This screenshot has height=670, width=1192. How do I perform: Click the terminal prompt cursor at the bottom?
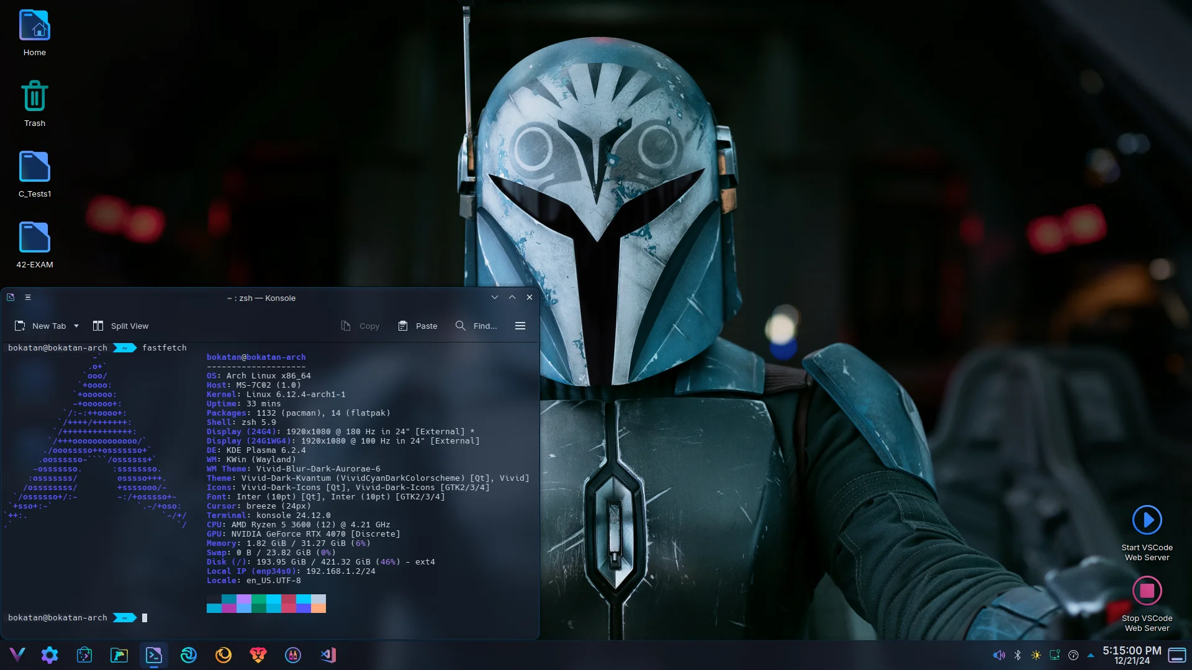(x=145, y=618)
